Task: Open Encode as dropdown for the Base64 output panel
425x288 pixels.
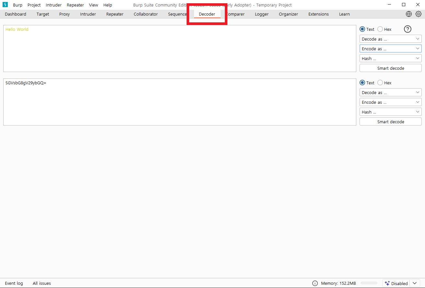Action: pyautogui.click(x=391, y=102)
